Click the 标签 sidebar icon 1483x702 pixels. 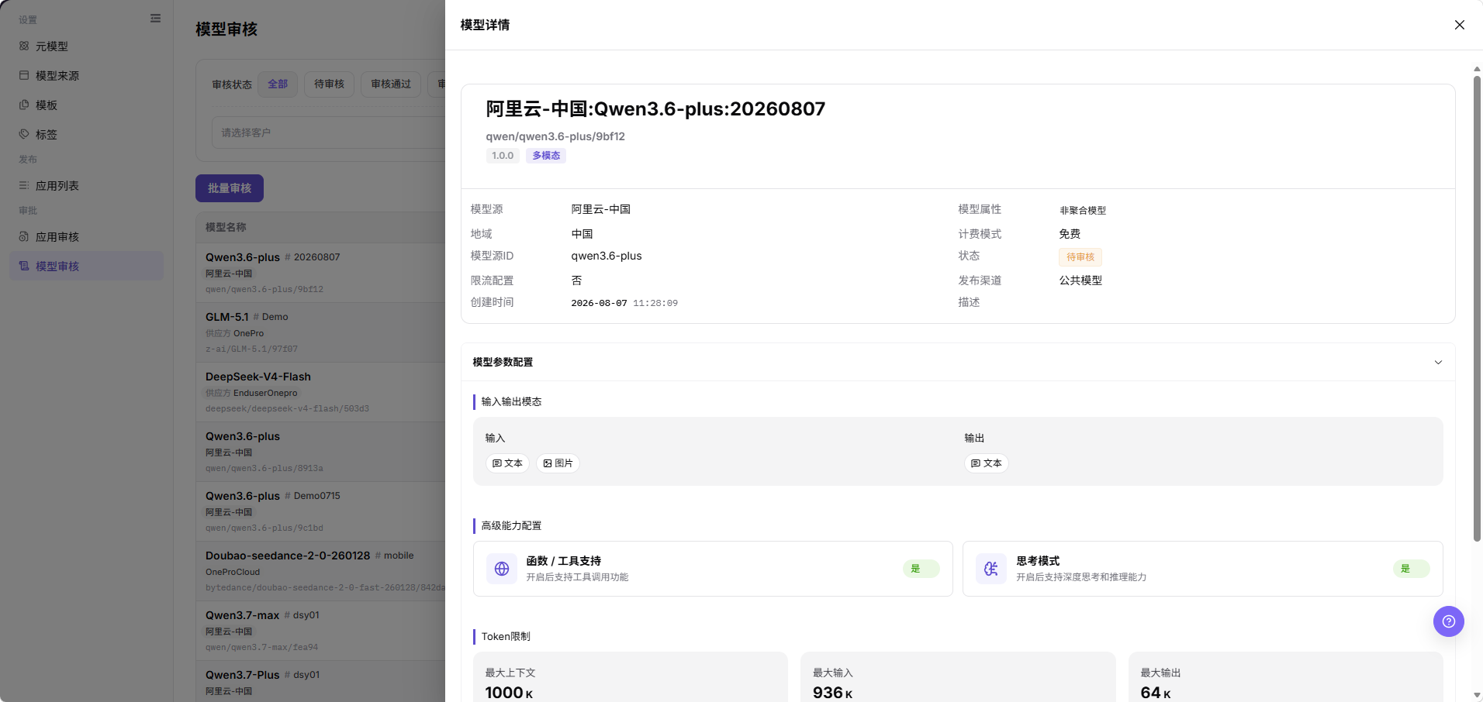tap(24, 135)
